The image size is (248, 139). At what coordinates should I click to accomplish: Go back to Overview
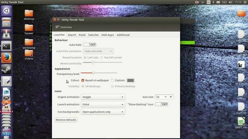[x=64, y=27]
